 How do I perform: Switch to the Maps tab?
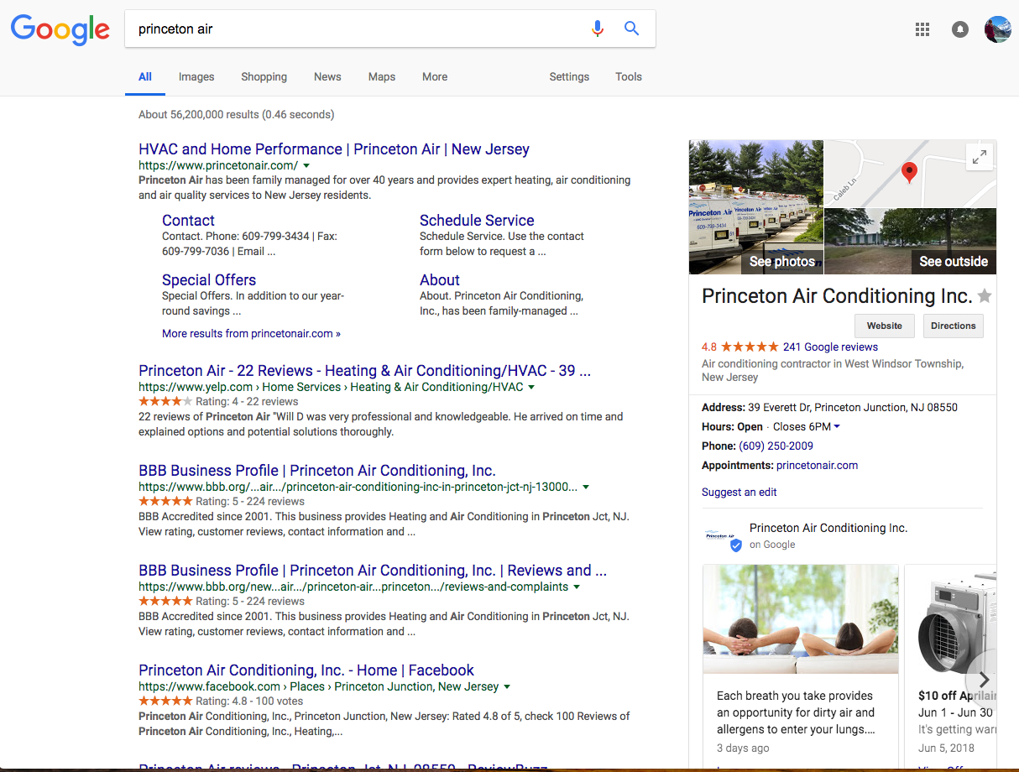pos(382,76)
